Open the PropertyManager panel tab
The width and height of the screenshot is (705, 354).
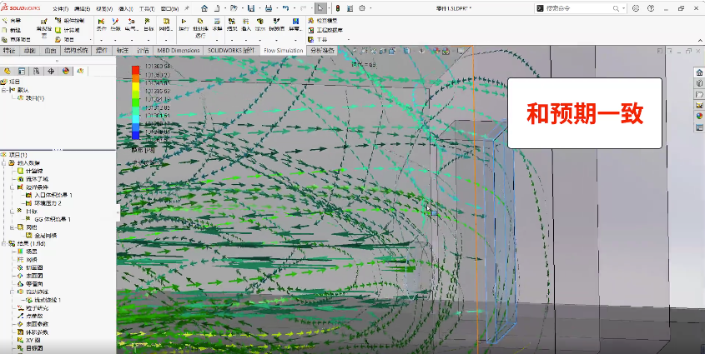(22, 71)
